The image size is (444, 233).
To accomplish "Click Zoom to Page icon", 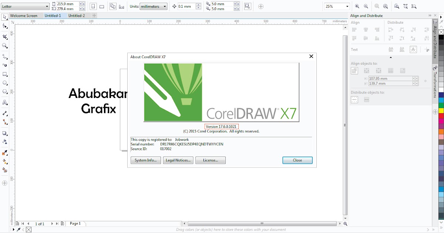I will [396, 6].
